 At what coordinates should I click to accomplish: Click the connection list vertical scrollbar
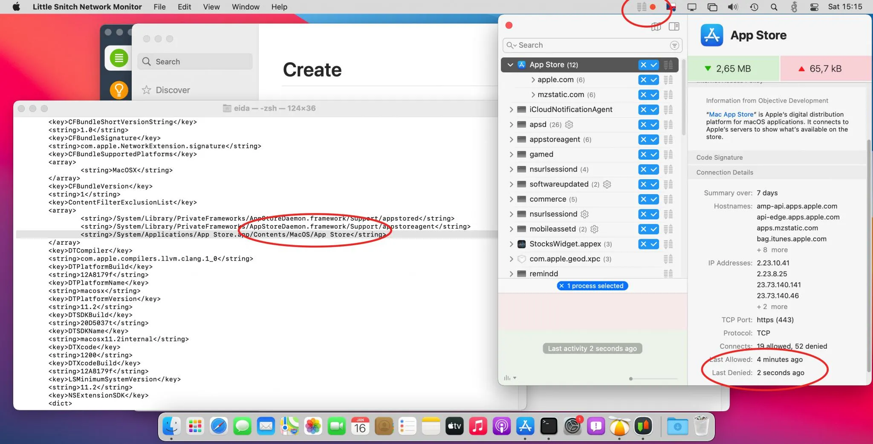tap(684, 97)
